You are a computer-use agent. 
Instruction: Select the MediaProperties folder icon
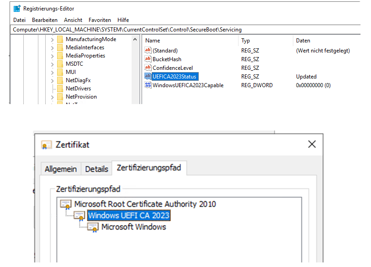60,56
